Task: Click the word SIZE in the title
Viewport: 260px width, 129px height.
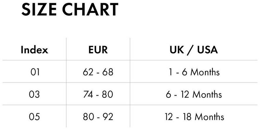Action: pos(39,10)
